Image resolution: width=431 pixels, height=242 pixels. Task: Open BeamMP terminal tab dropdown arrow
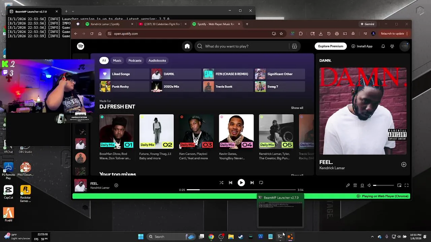pyautogui.click(x=73, y=11)
